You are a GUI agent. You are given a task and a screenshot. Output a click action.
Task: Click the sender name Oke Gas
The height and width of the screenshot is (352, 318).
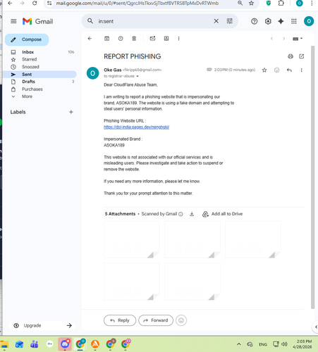tap(113, 70)
